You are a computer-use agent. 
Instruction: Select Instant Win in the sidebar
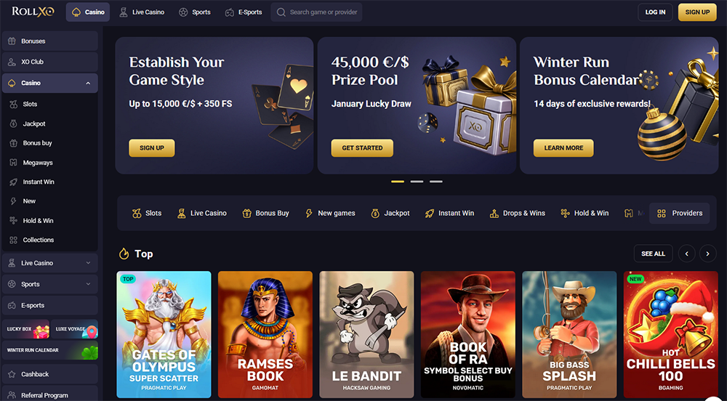tap(49, 182)
